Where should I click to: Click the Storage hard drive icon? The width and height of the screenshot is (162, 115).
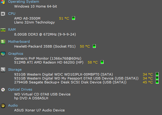(x=3, y=70)
